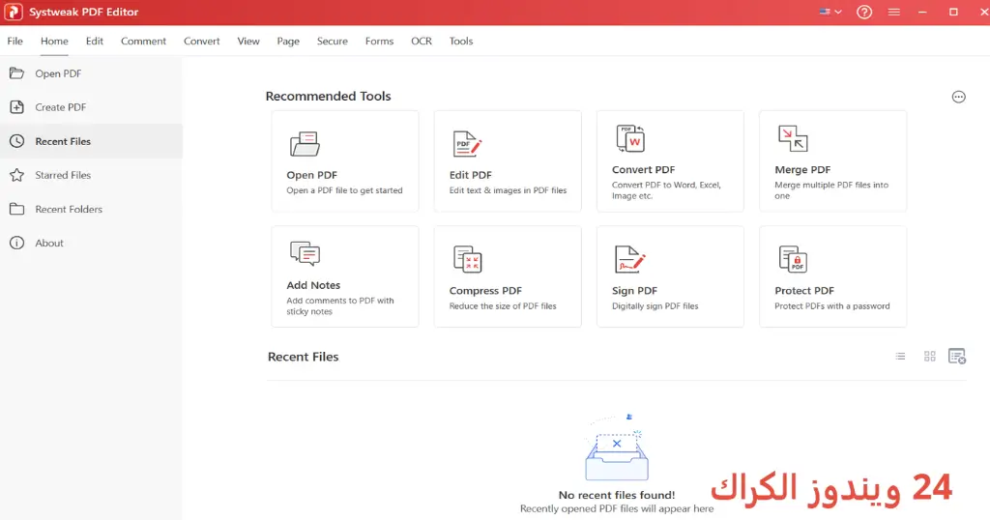990x520 pixels.
Task: Click the Create PDF plus icon
Action: pyautogui.click(x=17, y=107)
